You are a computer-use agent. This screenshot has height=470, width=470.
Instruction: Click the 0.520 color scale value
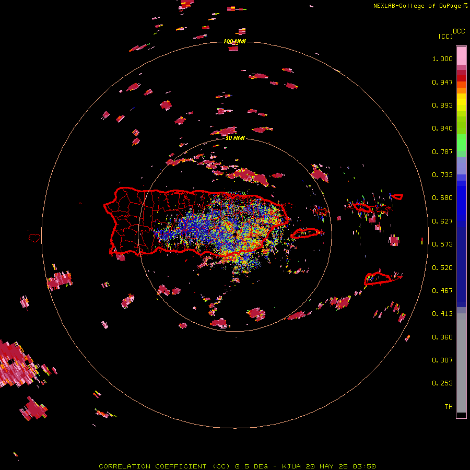tap(442, 268)
